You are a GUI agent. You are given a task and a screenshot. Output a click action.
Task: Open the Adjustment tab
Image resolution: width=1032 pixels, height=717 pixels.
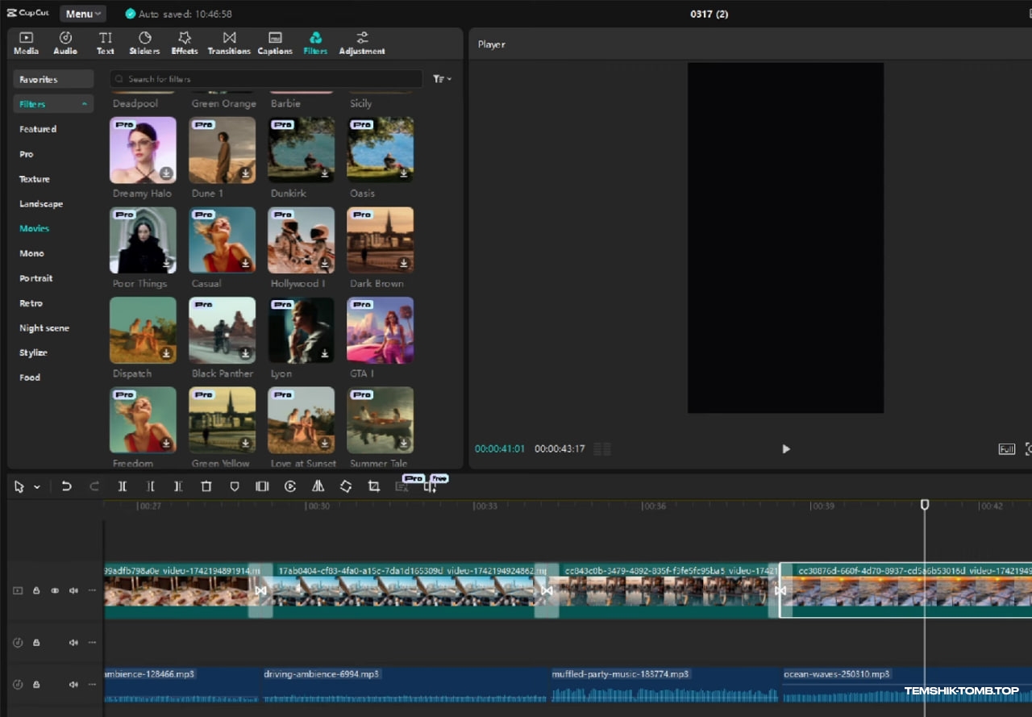pyautogui.click(x=362, y=44)
